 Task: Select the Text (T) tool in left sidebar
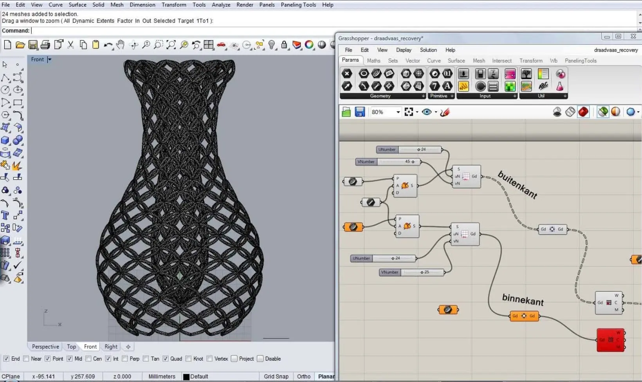5,215
